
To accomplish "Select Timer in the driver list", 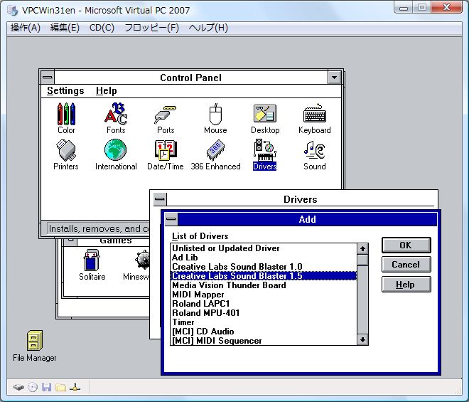I will point(264,322).
